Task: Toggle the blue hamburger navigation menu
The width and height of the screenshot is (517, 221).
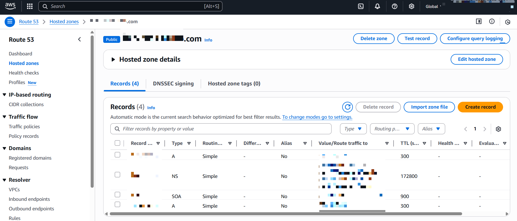Action: tap(10, 22)
